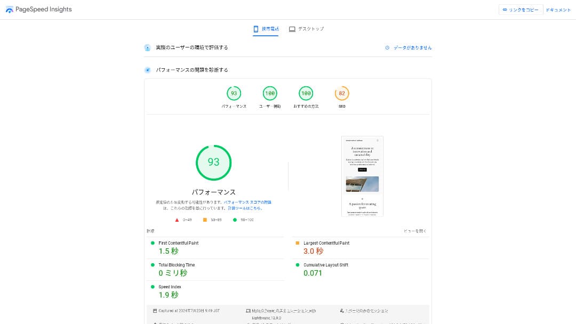Expand the First Contentful Paint metric
Image resolution: width=576 pixels, height=324 pixels.
[179, 243]
